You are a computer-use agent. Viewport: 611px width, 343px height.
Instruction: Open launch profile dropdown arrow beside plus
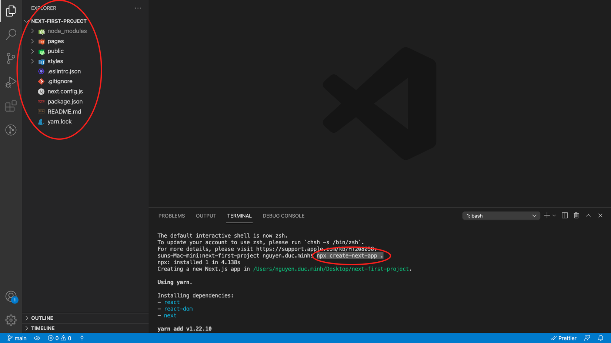pos(554,215)
